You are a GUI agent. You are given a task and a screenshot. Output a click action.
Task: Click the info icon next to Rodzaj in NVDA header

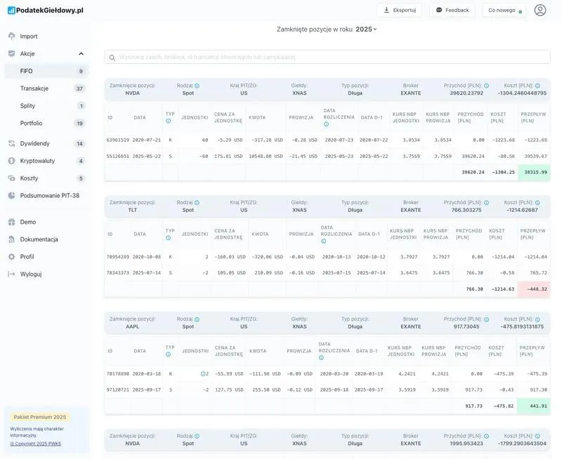[197, 86]
